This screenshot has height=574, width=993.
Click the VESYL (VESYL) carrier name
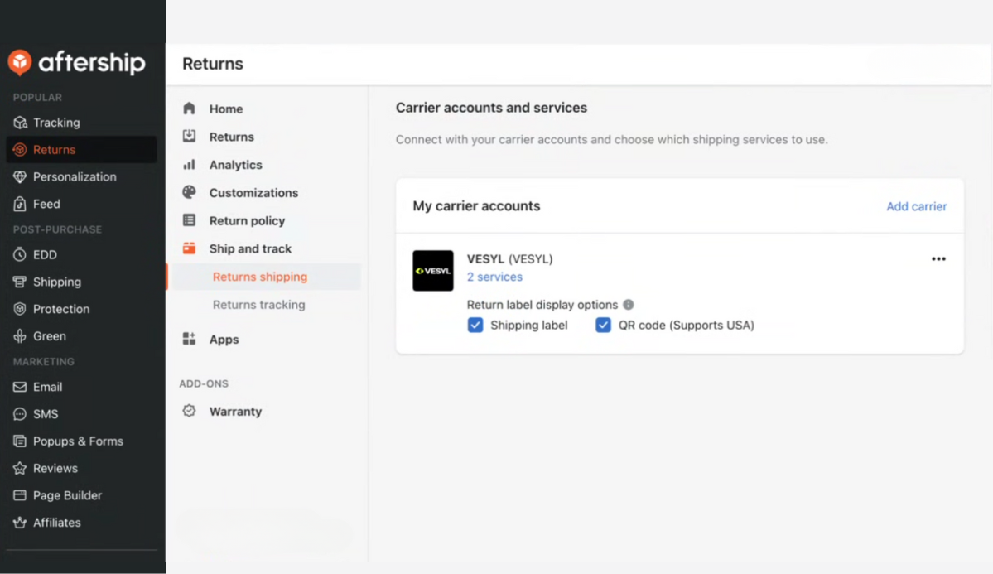[x=510, y=258]
